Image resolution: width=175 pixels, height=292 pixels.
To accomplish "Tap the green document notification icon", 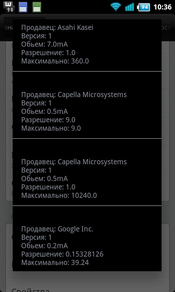I will 37,7.
